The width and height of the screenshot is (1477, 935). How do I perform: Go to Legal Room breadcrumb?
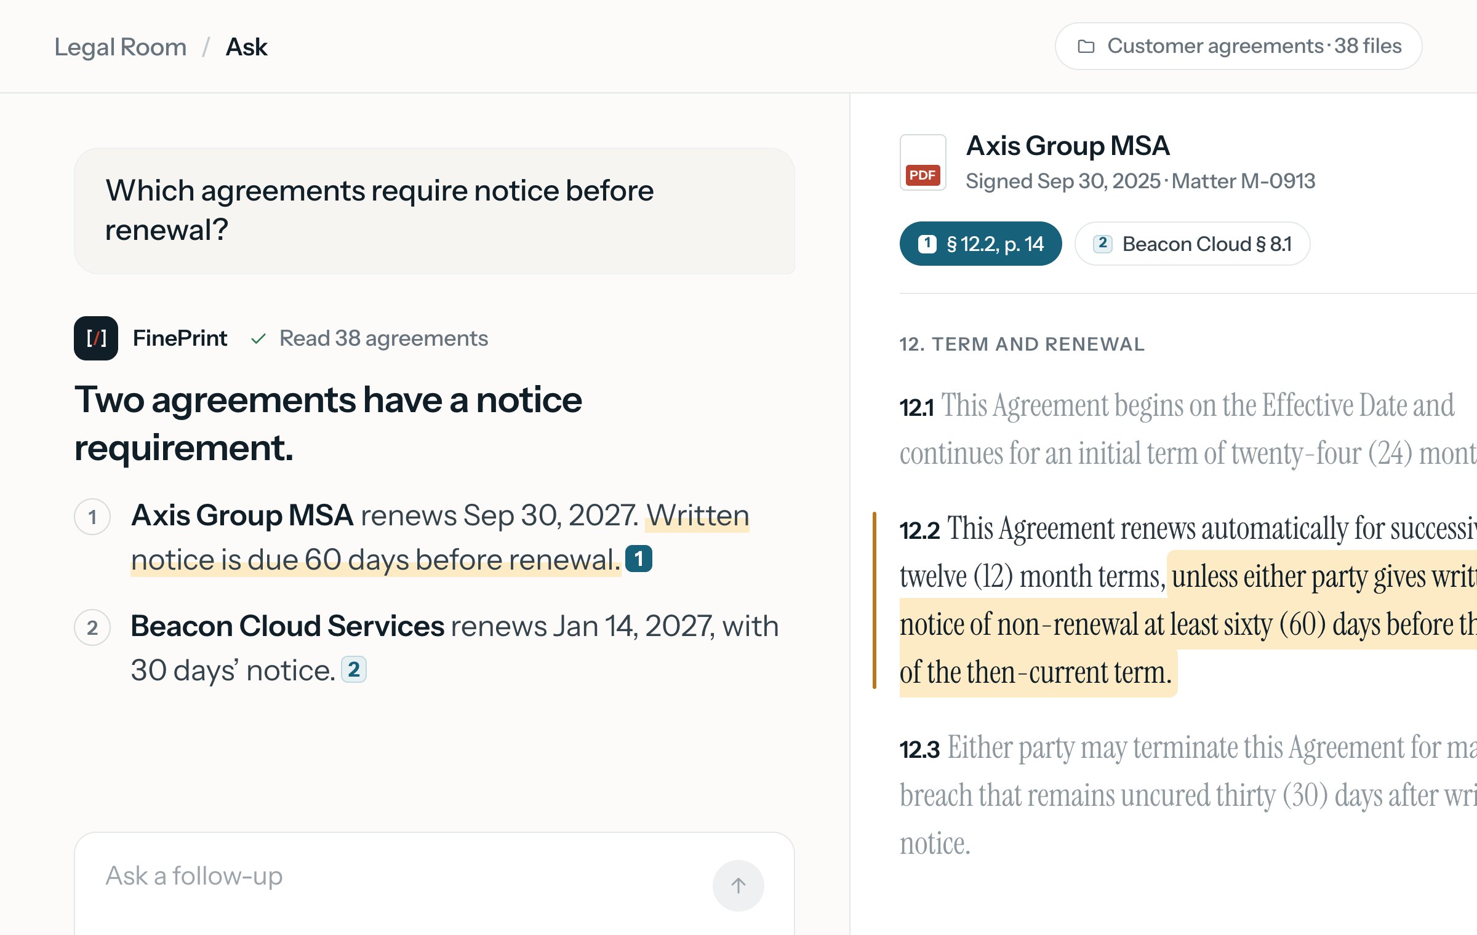pyautogui.click(x=120, y=47)
